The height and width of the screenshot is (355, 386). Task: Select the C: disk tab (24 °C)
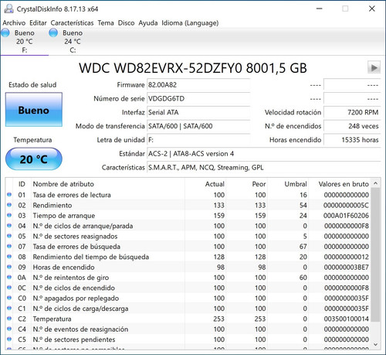[x=73, y=41]
